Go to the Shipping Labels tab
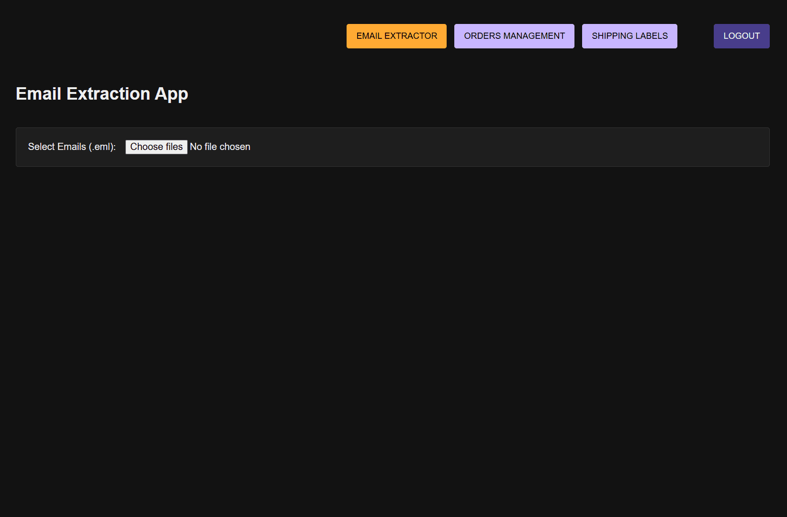The image size is (787, 517). (630, 36)
